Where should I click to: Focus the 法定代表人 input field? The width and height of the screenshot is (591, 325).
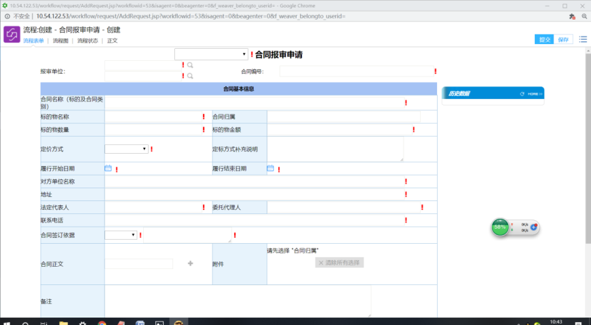(x=153, y=207)
